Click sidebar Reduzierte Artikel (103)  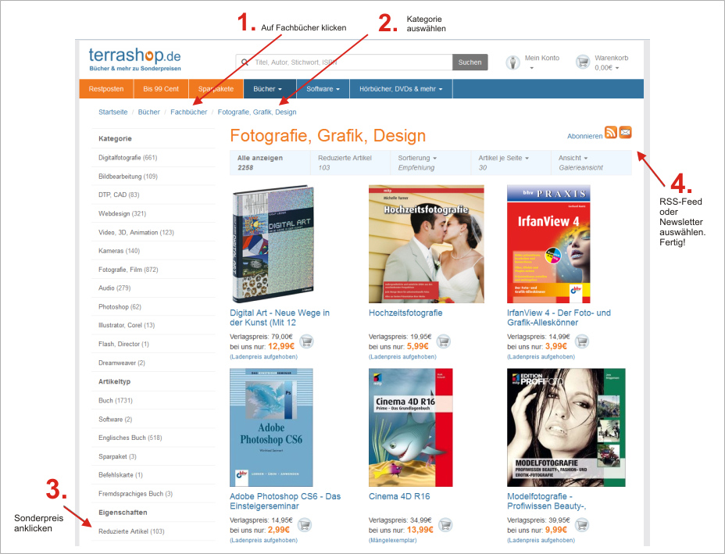pos(131,531)
